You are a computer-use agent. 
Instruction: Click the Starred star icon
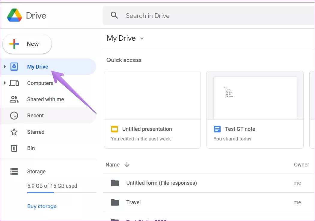pos(14,132)
